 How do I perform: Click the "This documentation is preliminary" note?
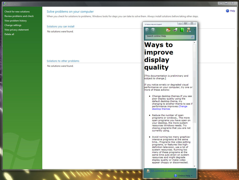click(166, 77)
